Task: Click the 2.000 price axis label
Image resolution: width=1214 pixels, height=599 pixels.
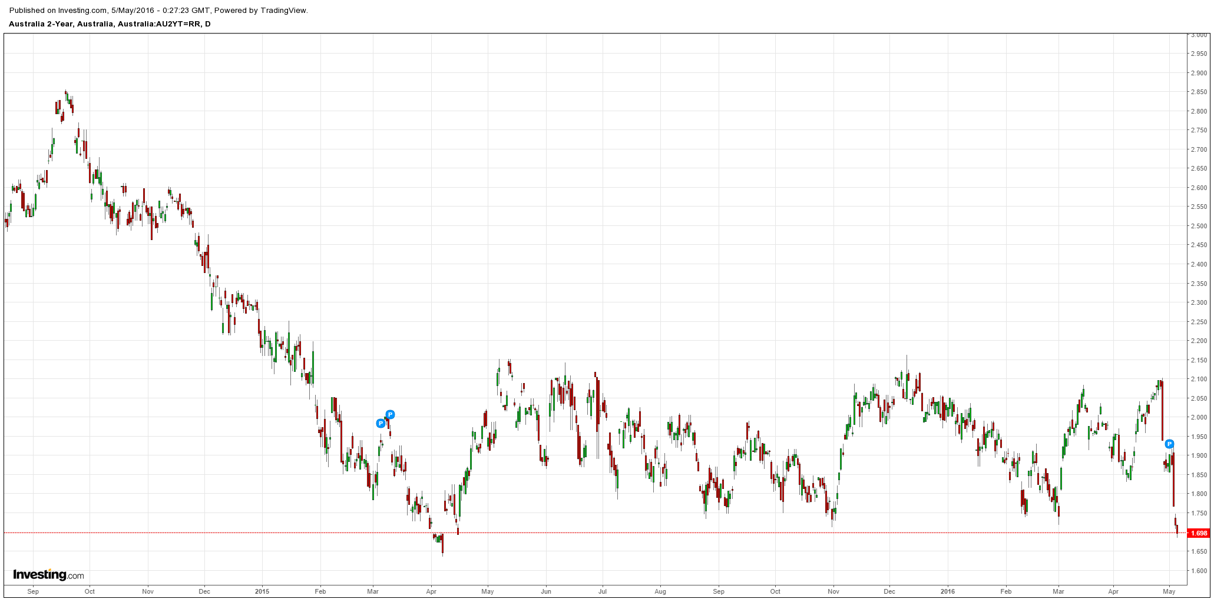Action: [x=1199, y=417]
